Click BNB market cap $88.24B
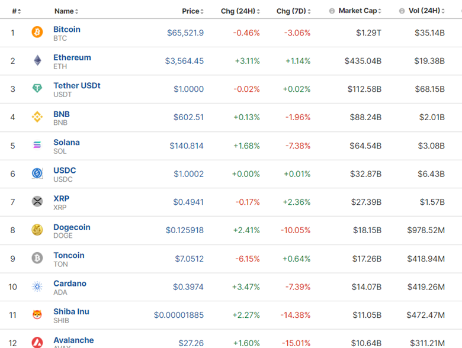This screenshot has height=348, width=462. click(x=365, y=117)
